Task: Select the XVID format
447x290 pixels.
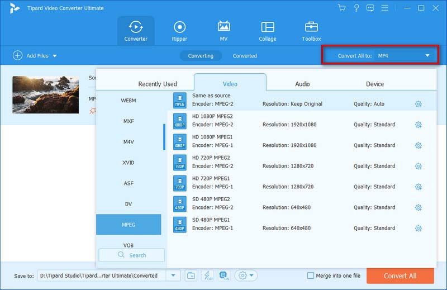Action: (x=129, y=163)
